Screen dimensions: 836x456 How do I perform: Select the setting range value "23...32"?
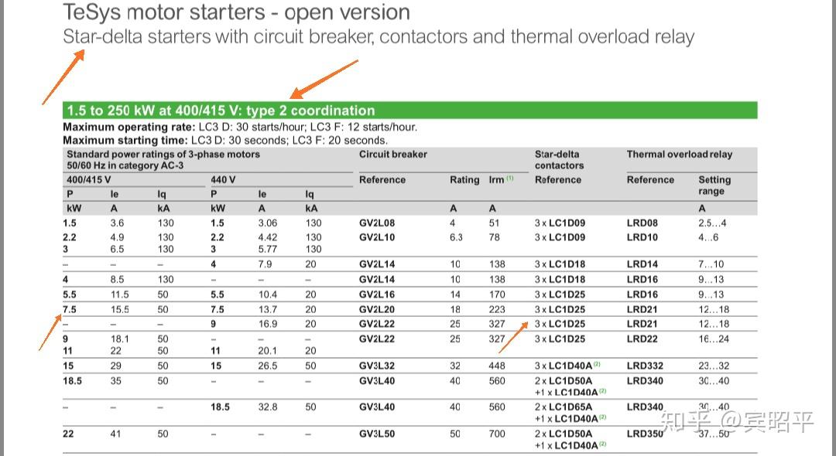(x=714, y=366)
